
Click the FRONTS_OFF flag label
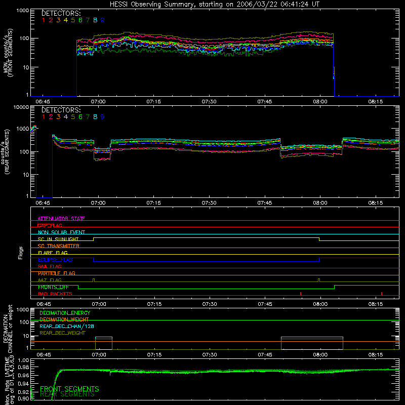pyautogui.click(x=53, y=287)
